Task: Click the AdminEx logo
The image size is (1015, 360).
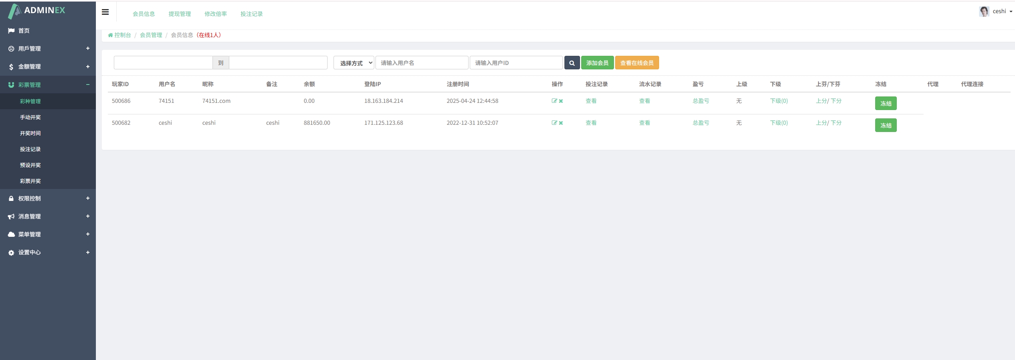Action: tap(37, 11)
